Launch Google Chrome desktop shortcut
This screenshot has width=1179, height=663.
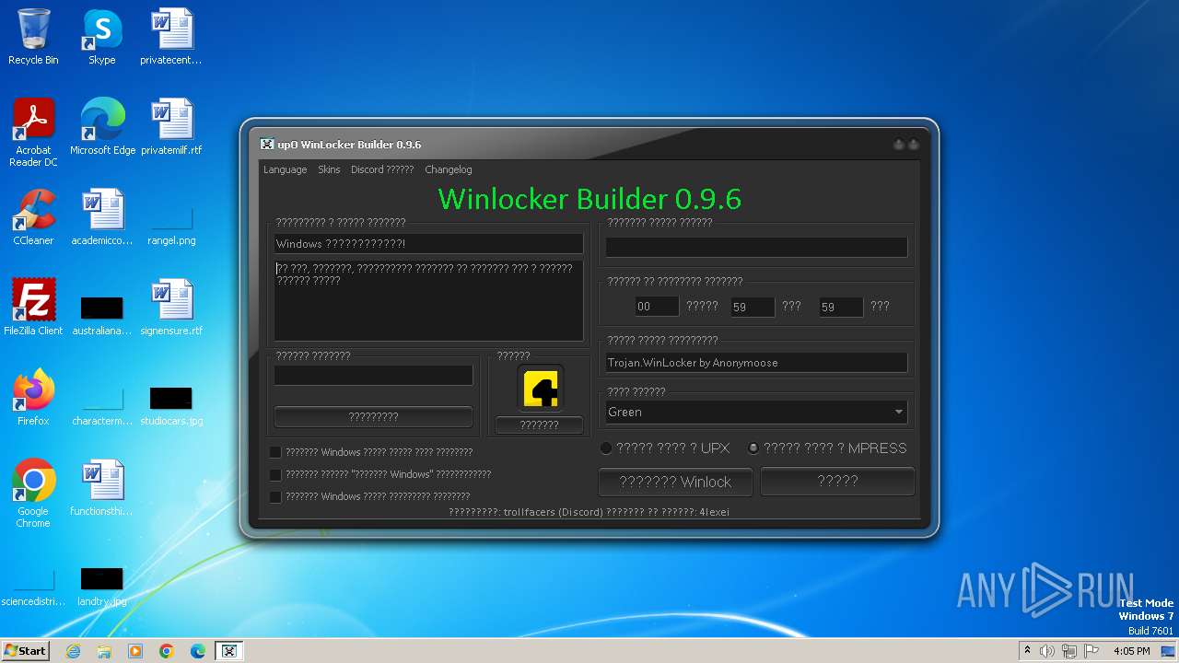click(x=33, y=494)
